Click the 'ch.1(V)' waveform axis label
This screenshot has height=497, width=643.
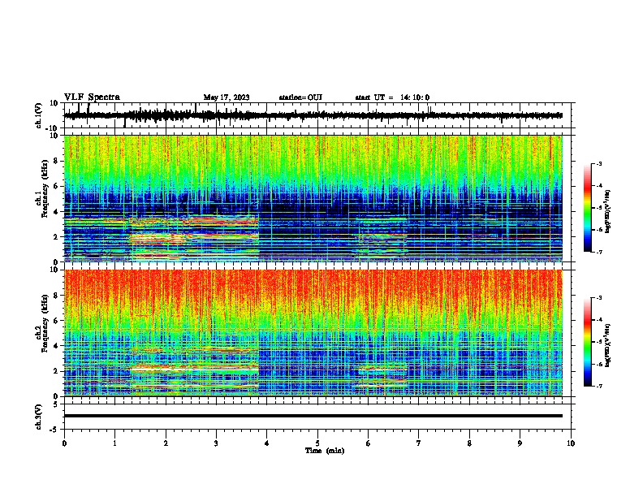click(39, 115)
